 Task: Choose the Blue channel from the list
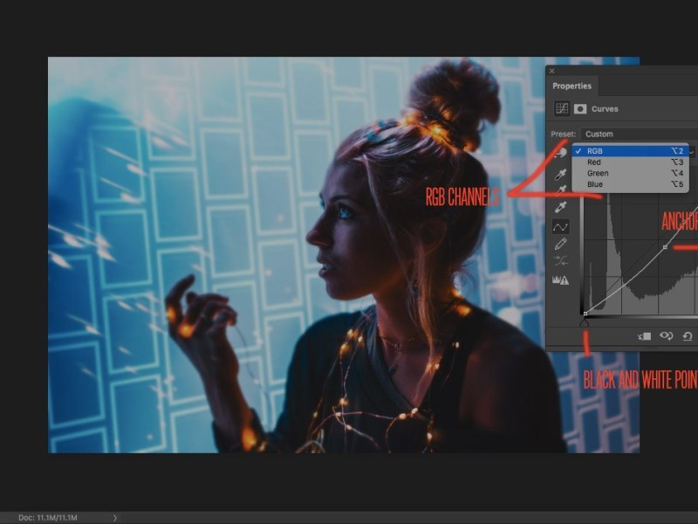[595, 184]
